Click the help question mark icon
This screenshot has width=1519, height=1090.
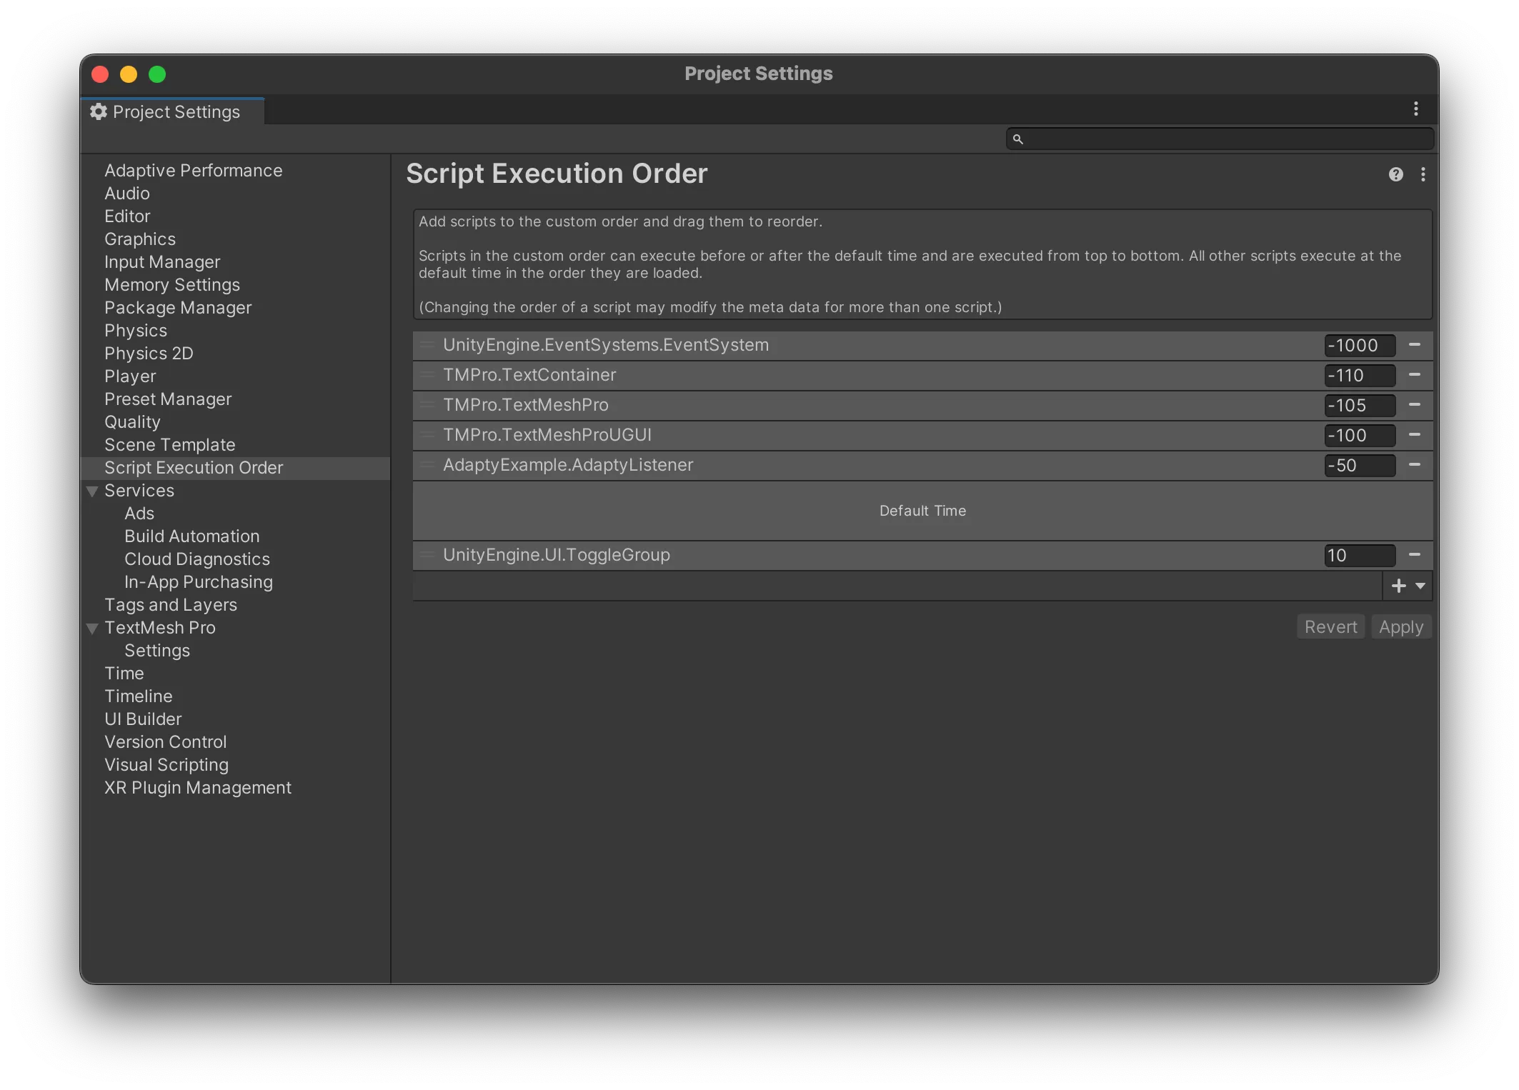click(1395, 175)
